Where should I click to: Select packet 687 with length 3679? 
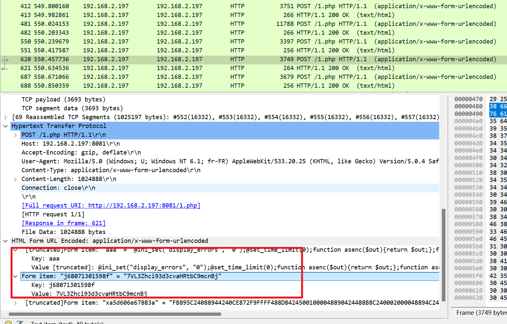pyautogui.click(x=254, y=77)
